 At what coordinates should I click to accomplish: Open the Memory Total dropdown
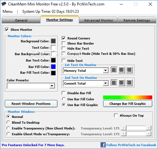[x=106, y=70]
